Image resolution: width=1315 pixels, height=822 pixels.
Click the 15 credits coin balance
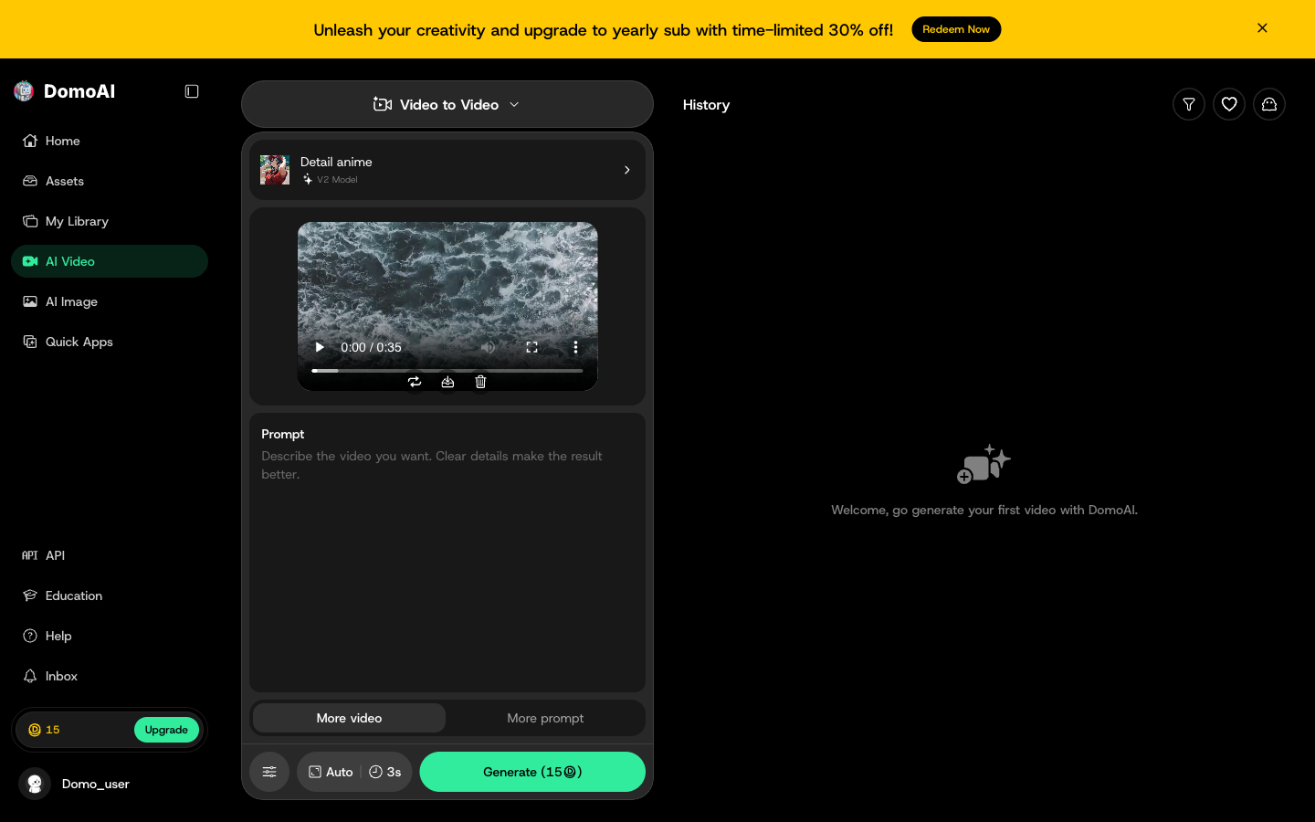pyautogui.click(x=44, y=730)
